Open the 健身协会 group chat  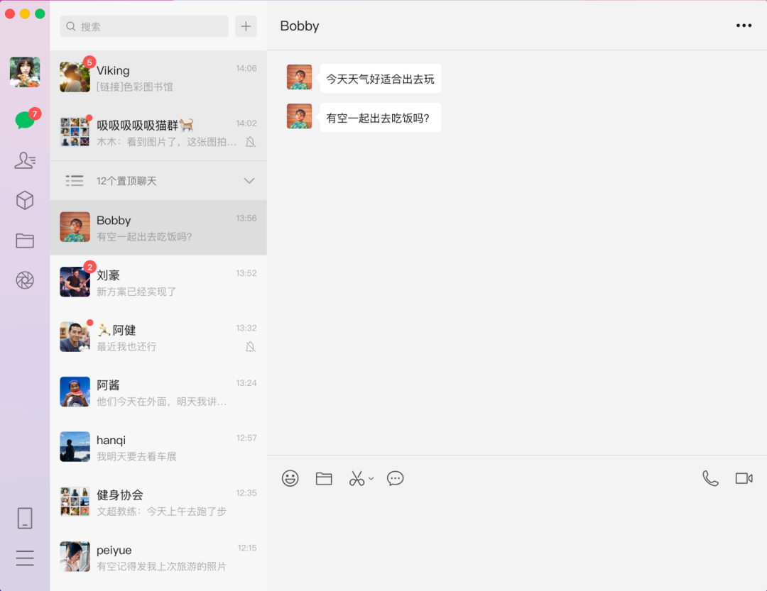point(158,502)
